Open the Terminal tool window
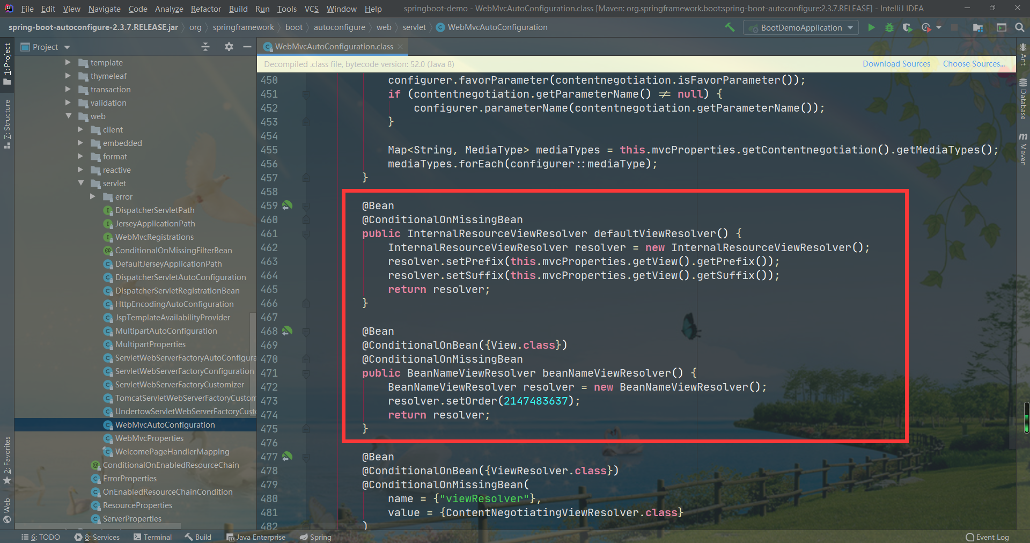Viewport: 1030px width, 543px height. pyautogui.click(x=153, y=537)
